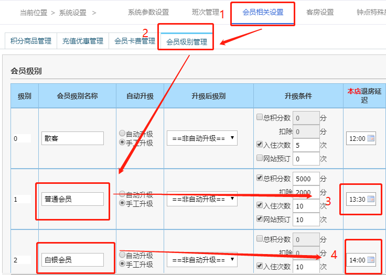The width and height of the screenshot is (386, 275).
Task: Click 本店退房延迟 column header
Action: pyautogui.click(x=364, y=96)
